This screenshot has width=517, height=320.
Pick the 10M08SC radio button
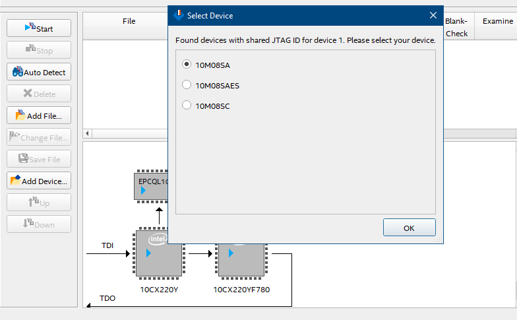(187, 106)
